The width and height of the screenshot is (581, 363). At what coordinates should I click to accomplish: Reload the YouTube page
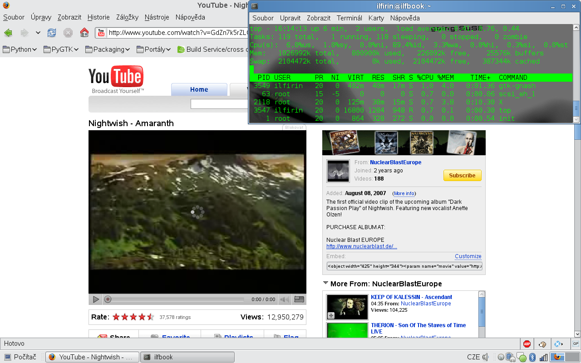(52, 33)
